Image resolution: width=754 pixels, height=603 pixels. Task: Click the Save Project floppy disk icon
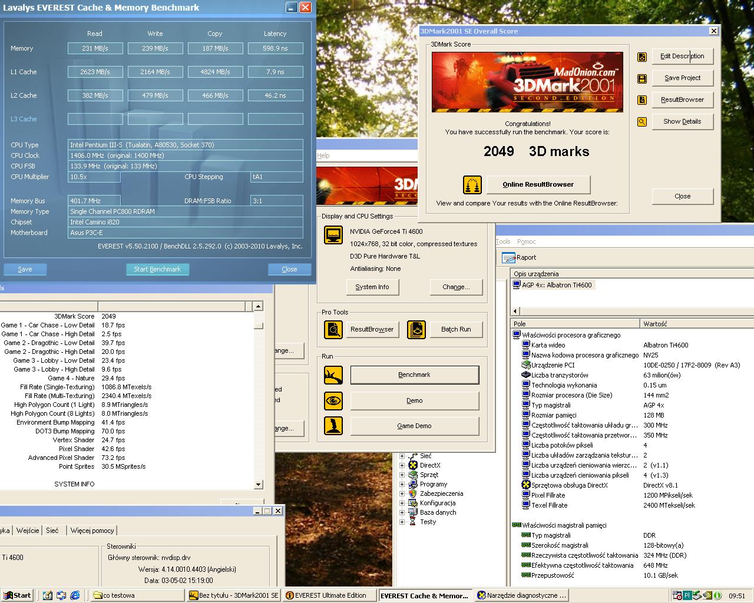[x=642, y=78]
